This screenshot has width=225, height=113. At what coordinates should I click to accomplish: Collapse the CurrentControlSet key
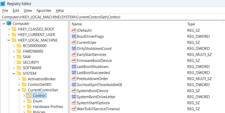(x=19, y=90)
